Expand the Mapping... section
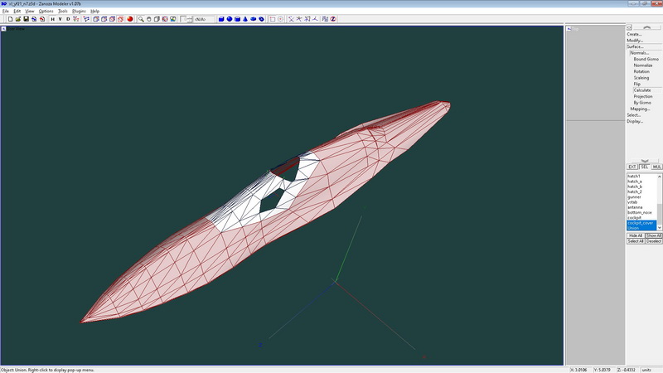663x373 pixels. pyautogui.click(x=640, y=109)
